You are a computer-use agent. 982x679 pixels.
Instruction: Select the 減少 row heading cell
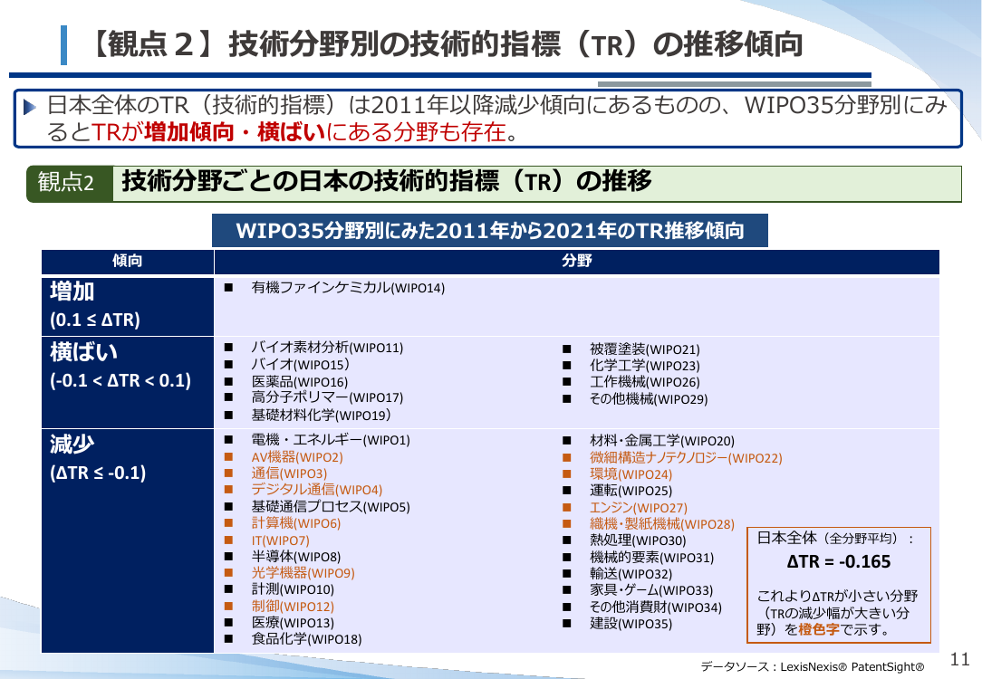(128, 540)
